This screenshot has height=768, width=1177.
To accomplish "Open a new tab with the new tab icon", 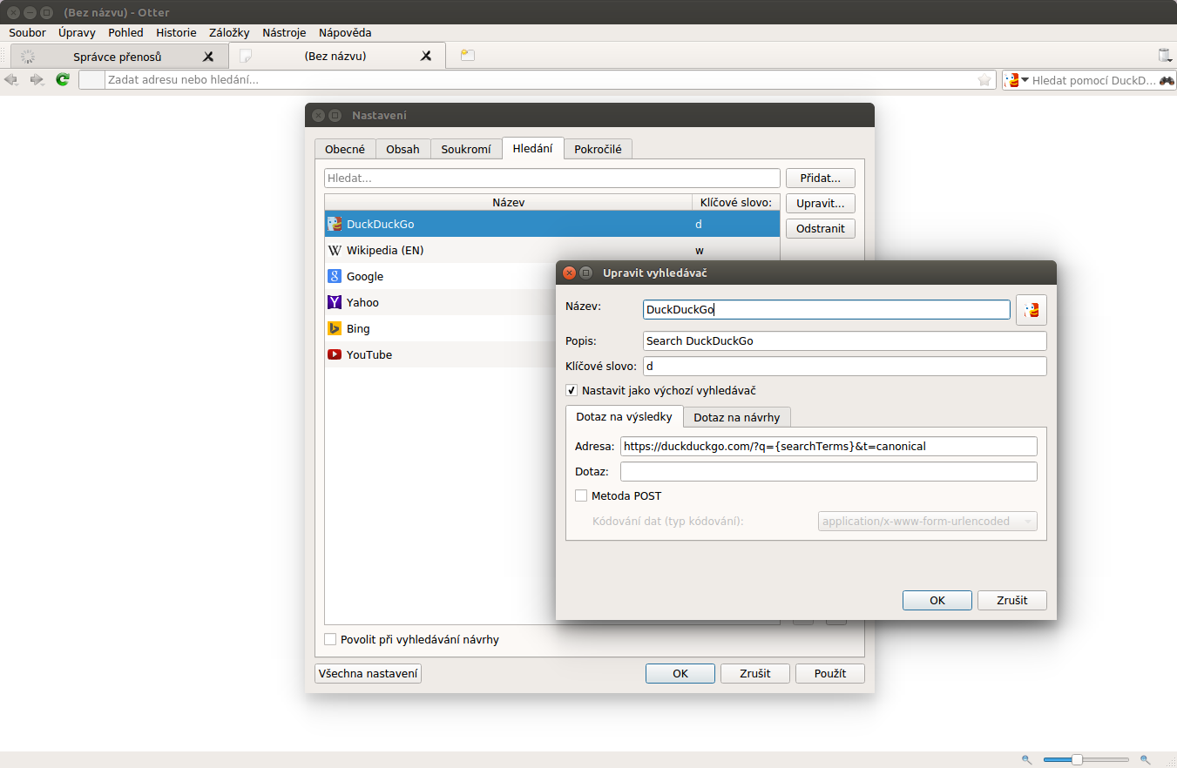I will (468, 56).
